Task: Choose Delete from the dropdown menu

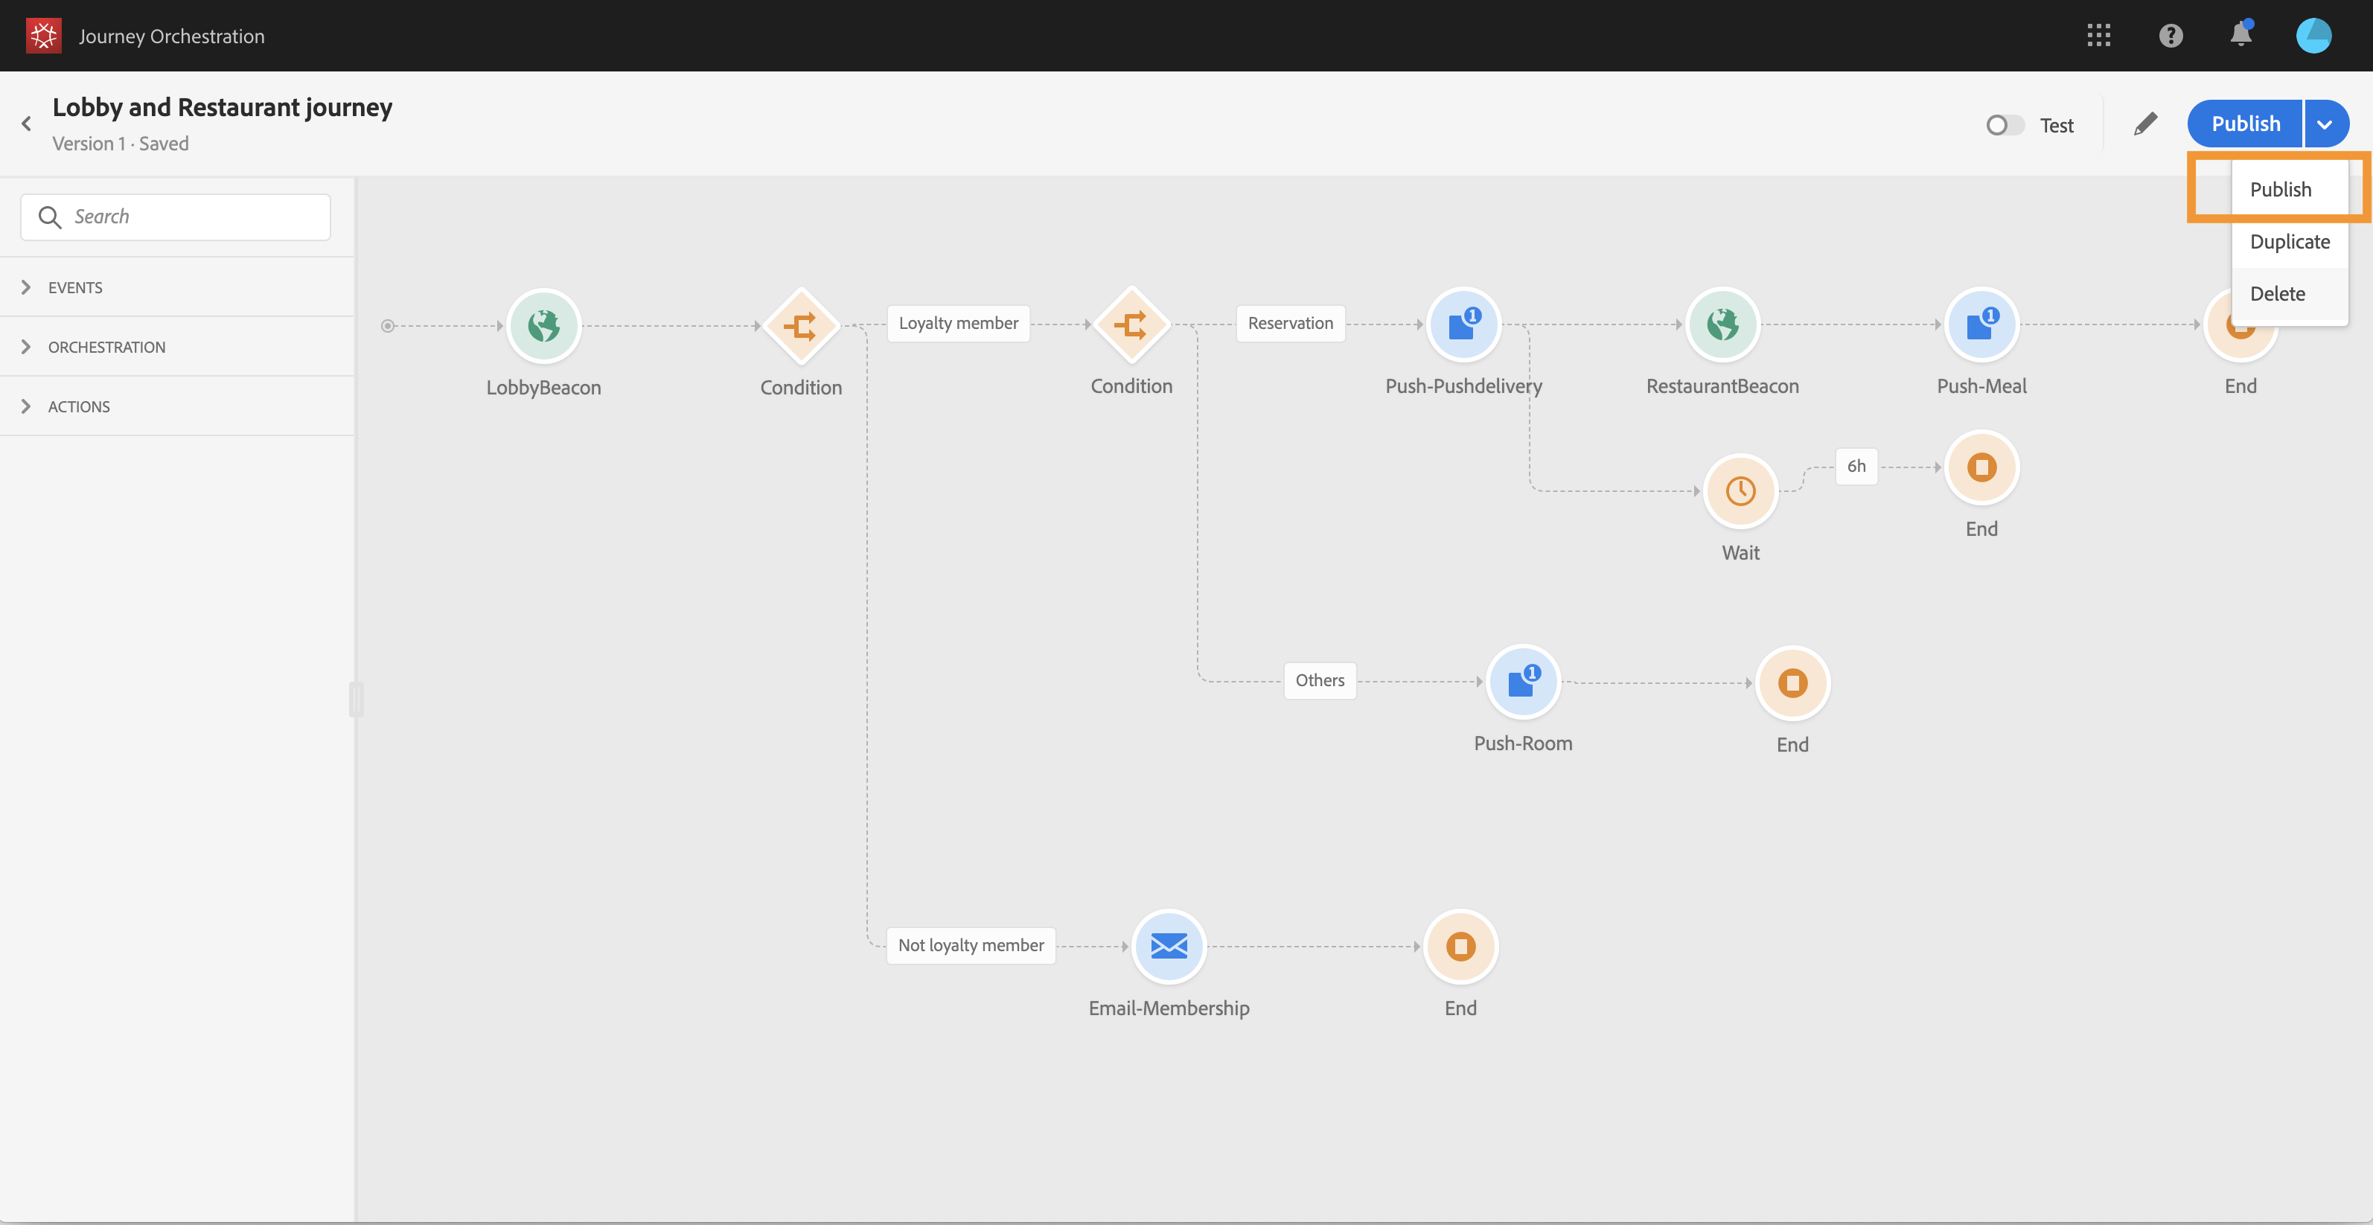Action: tap(2277, 294)
